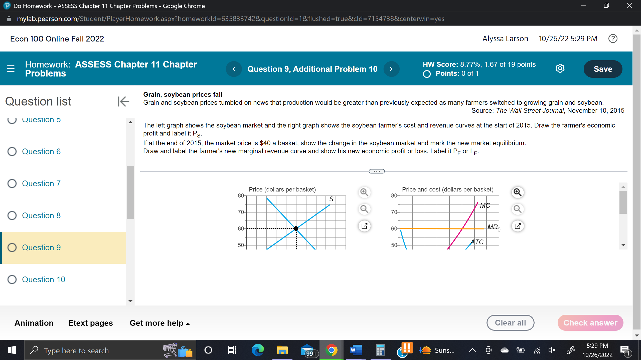Expand the ellipsis divider above the graphs
The height and width of the screenshot is (360, 641).
pyautogui.click(x=377, y=171)
